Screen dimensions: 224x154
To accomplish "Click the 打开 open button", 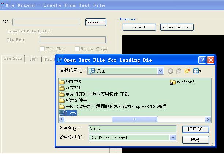I will [195, 129].
